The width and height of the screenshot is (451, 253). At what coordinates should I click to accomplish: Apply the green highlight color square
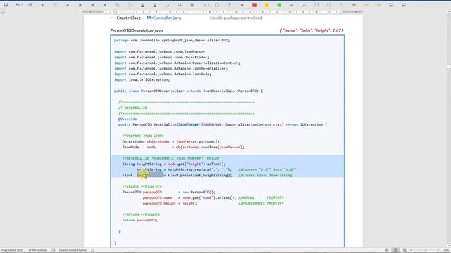[279, 5]
